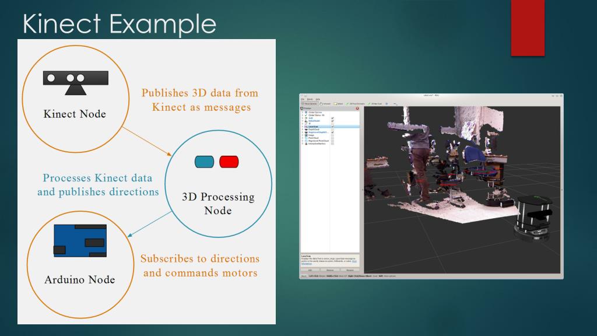The height and width of the screenshot is (336, 597).
Task: Click the Add display button
Action: point(310,270)
